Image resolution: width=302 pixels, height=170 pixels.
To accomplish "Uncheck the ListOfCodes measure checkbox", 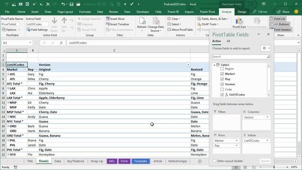I will (x=222, y=94).
